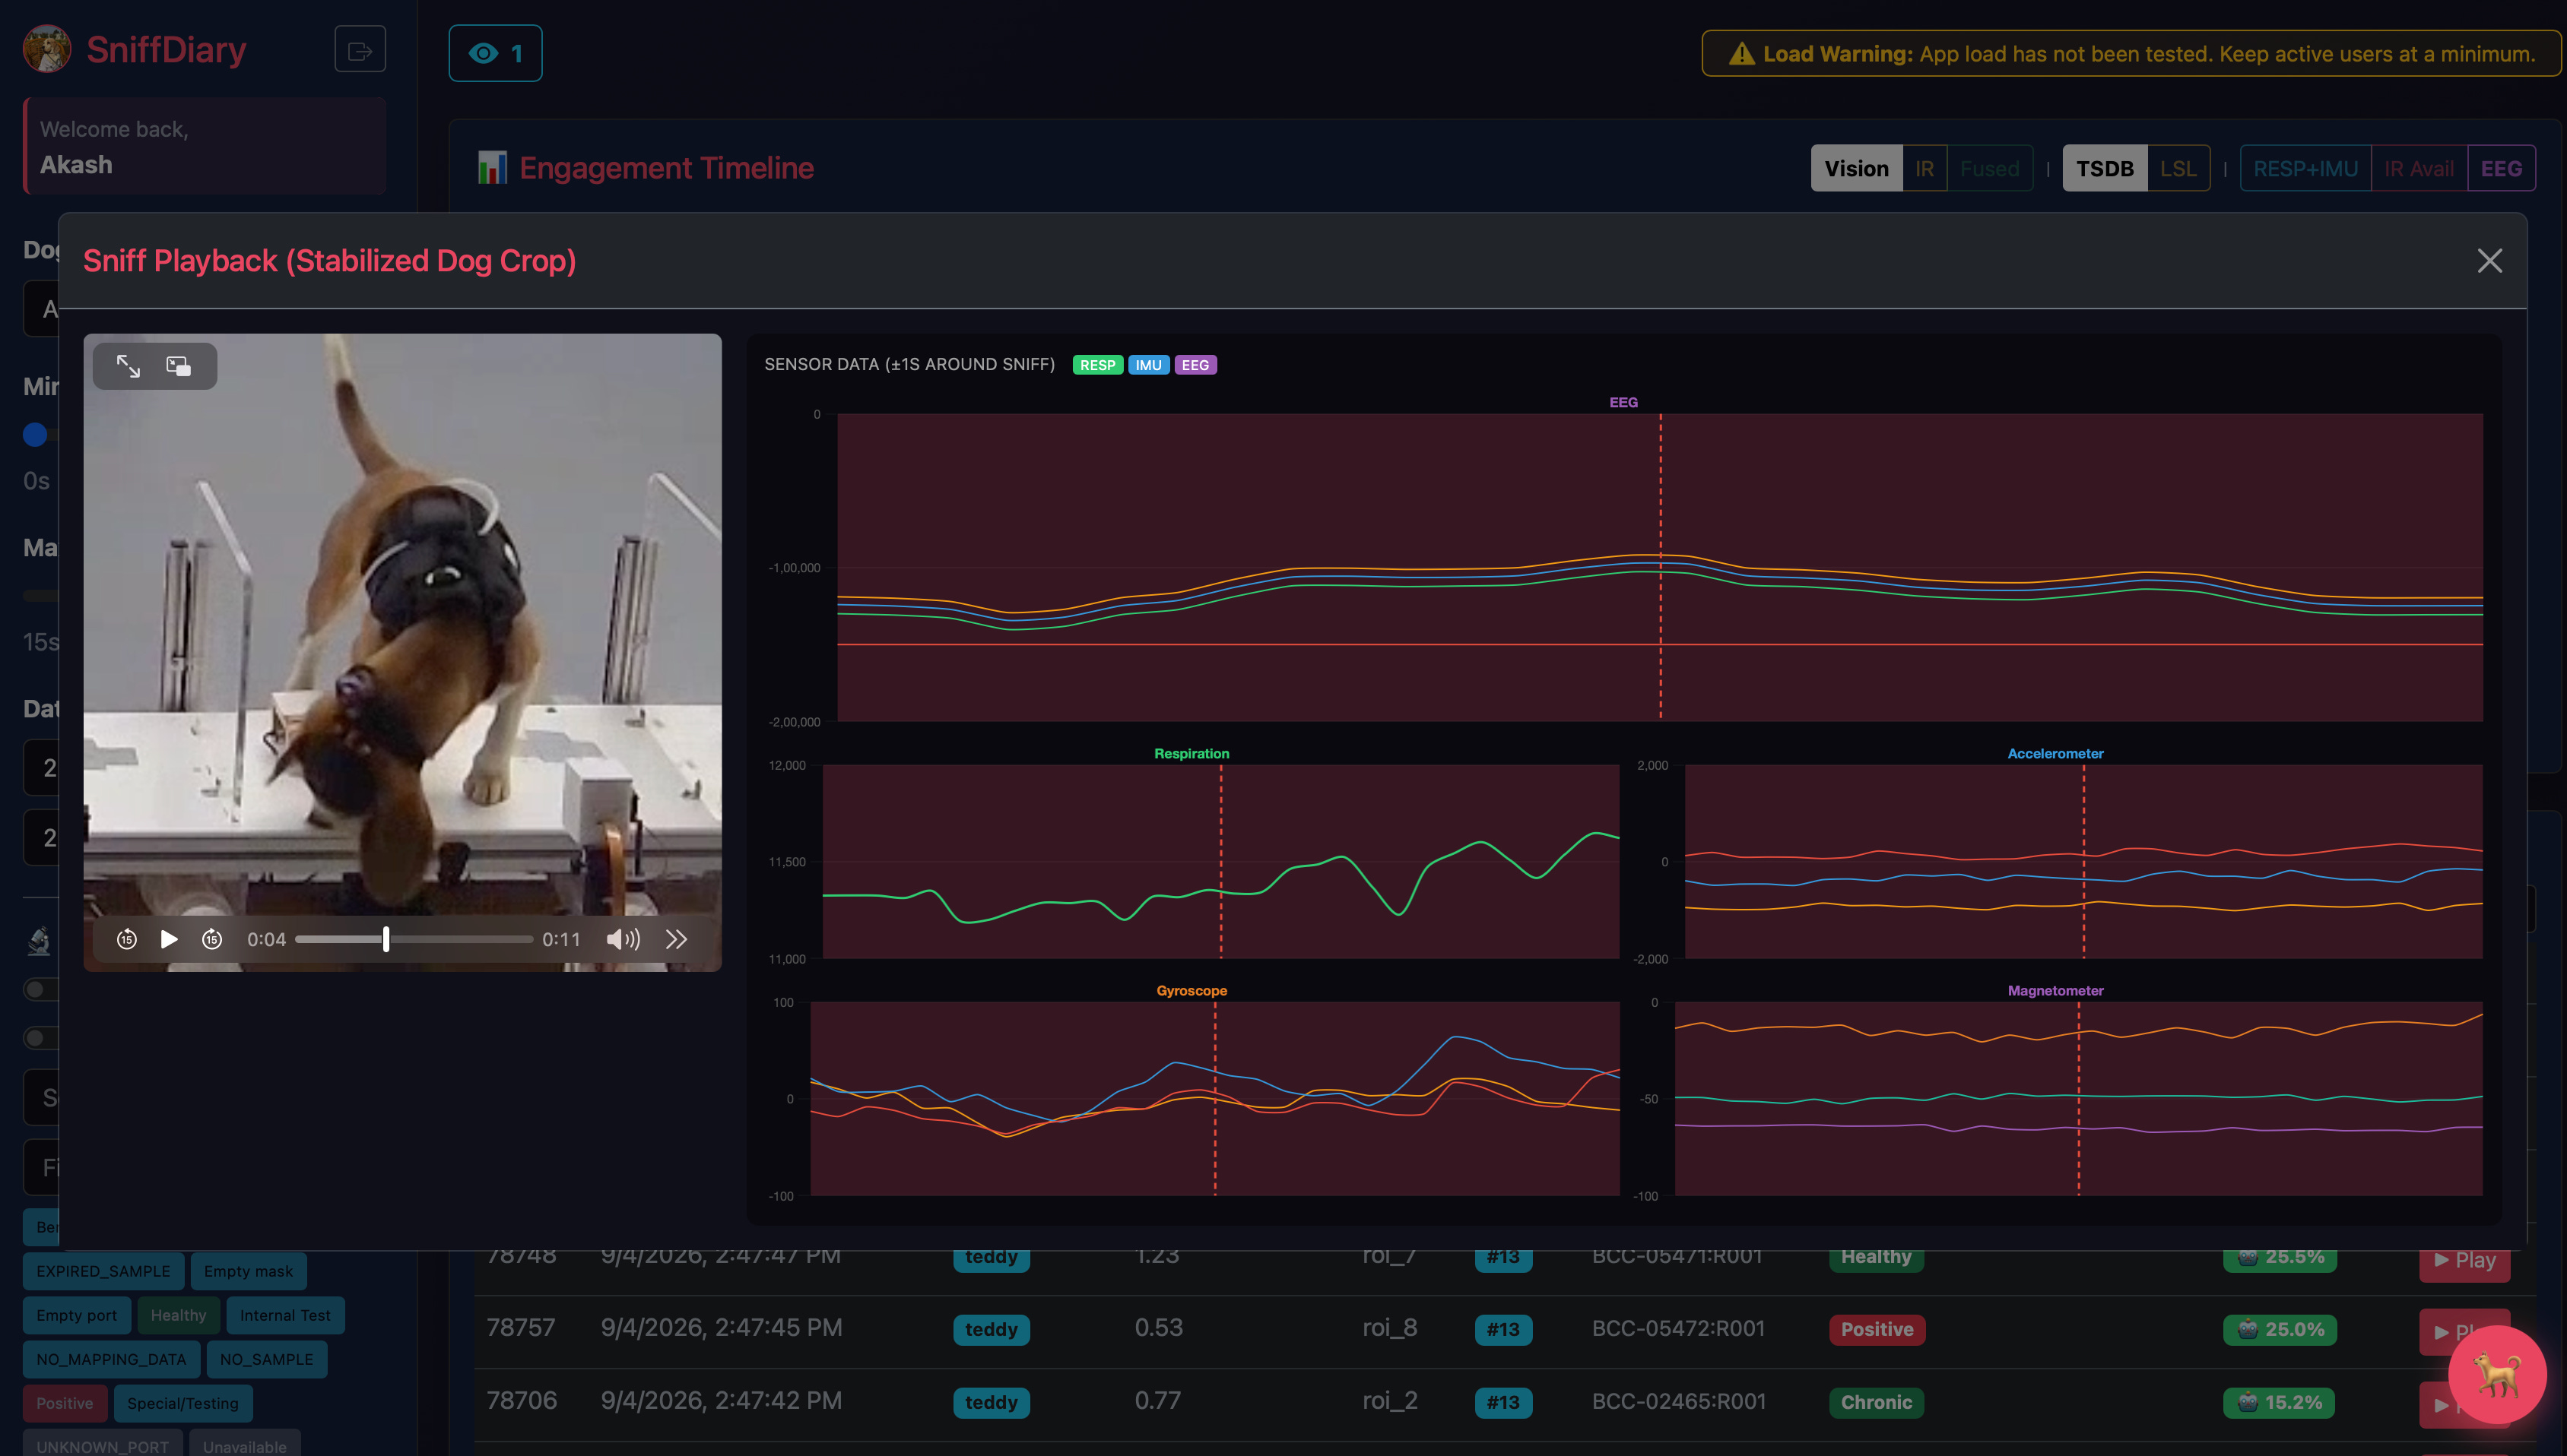Play the sniff playback video
The width and height of the screenshot is (2567, 1456).
[169, 939]
